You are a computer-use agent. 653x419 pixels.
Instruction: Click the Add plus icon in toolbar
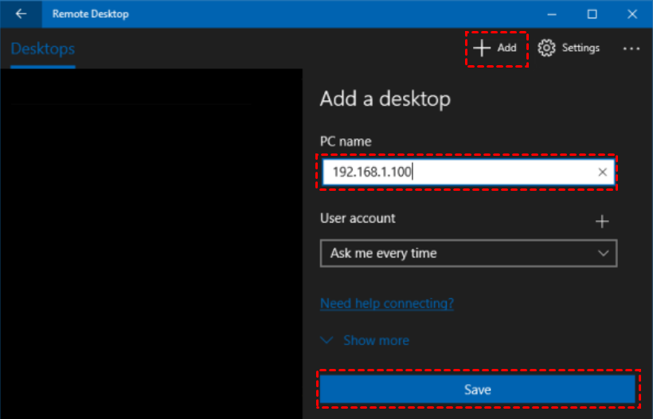click(x=482, y=48)
